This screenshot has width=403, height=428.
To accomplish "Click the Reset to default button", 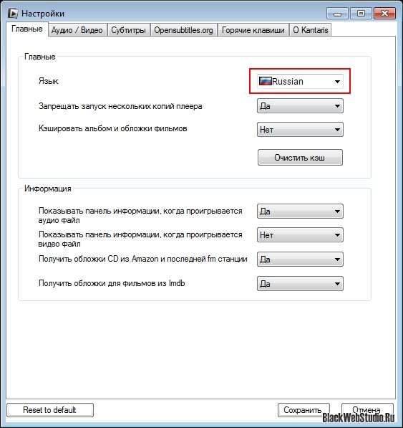I will (50, 410).
